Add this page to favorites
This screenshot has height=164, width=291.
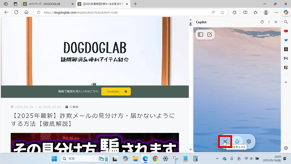[x=222, y=13]
